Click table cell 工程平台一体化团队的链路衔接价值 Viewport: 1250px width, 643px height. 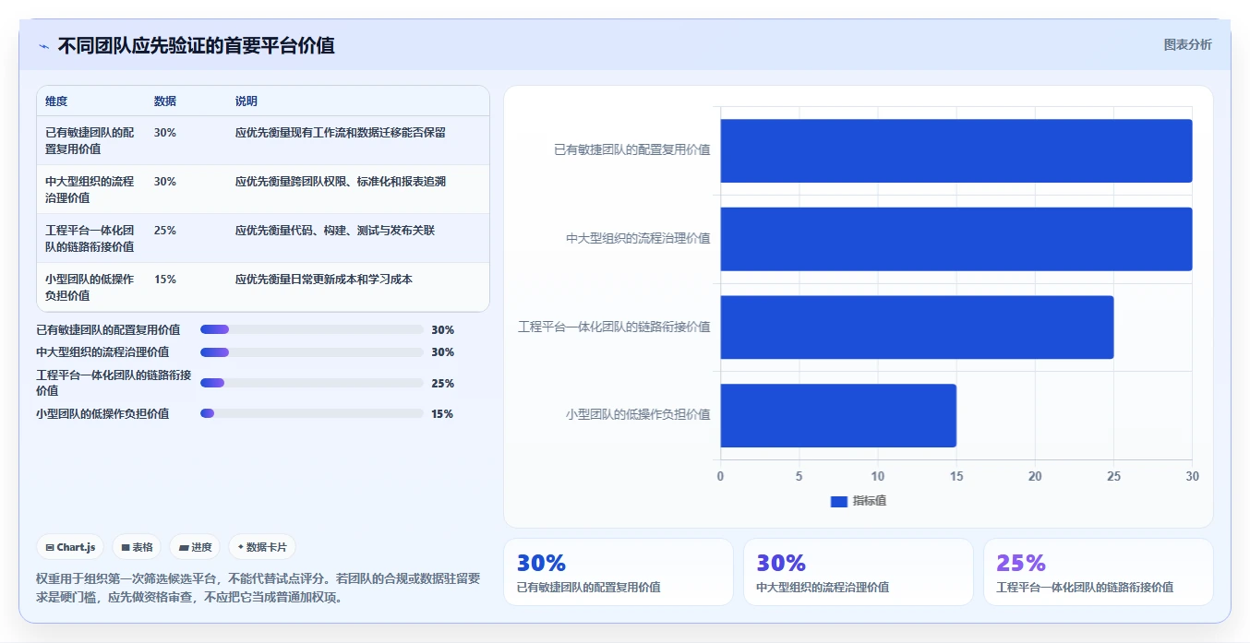(x=90, y=238)
